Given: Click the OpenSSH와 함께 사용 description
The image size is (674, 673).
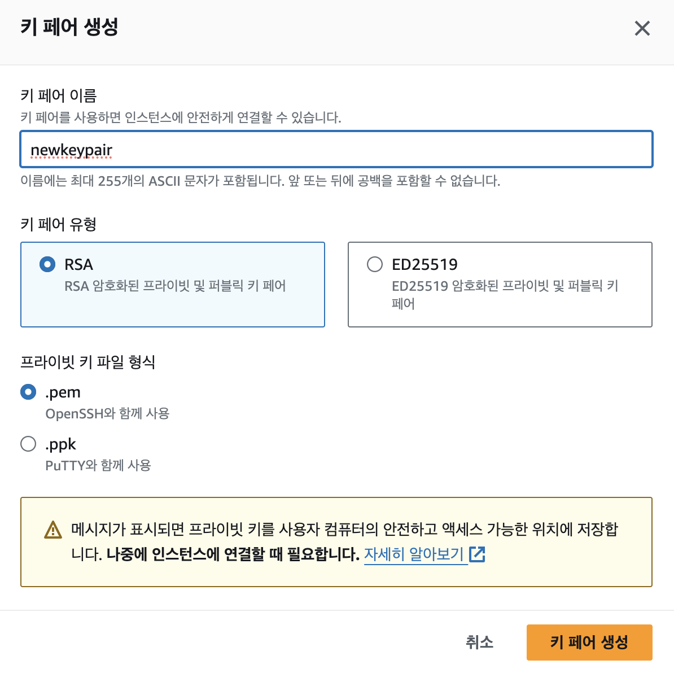Looking at the screenshot, I should [x=107, y=414].
